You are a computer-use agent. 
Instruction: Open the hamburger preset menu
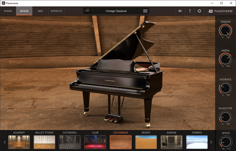pos(145,11)
